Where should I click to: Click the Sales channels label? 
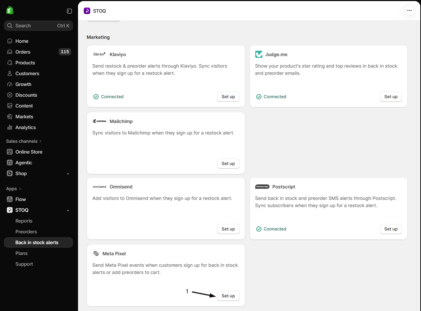tap(22, 141)
